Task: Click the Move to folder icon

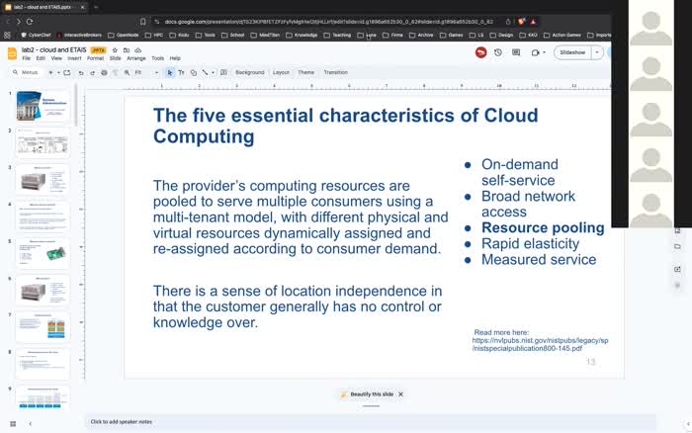Action: coord(127,50)
